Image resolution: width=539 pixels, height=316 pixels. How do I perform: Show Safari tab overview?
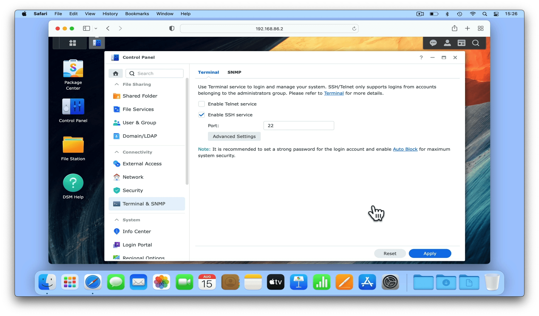[480, 28]
